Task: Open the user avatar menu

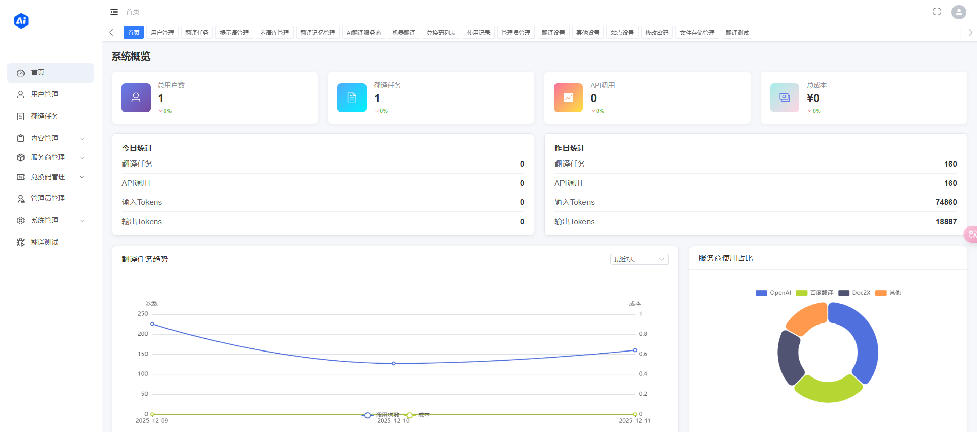Action: pyautogui.click(x=958, y=12)
